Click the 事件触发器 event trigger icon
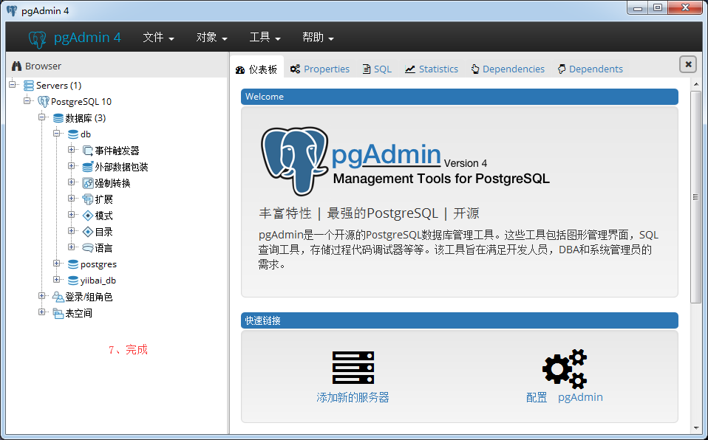 88,151
